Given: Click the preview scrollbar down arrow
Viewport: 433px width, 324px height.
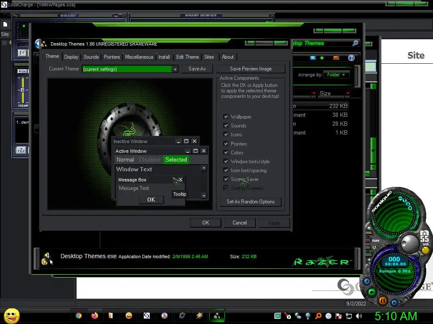Looking at the screenshot, I should (x=204, y=196).
